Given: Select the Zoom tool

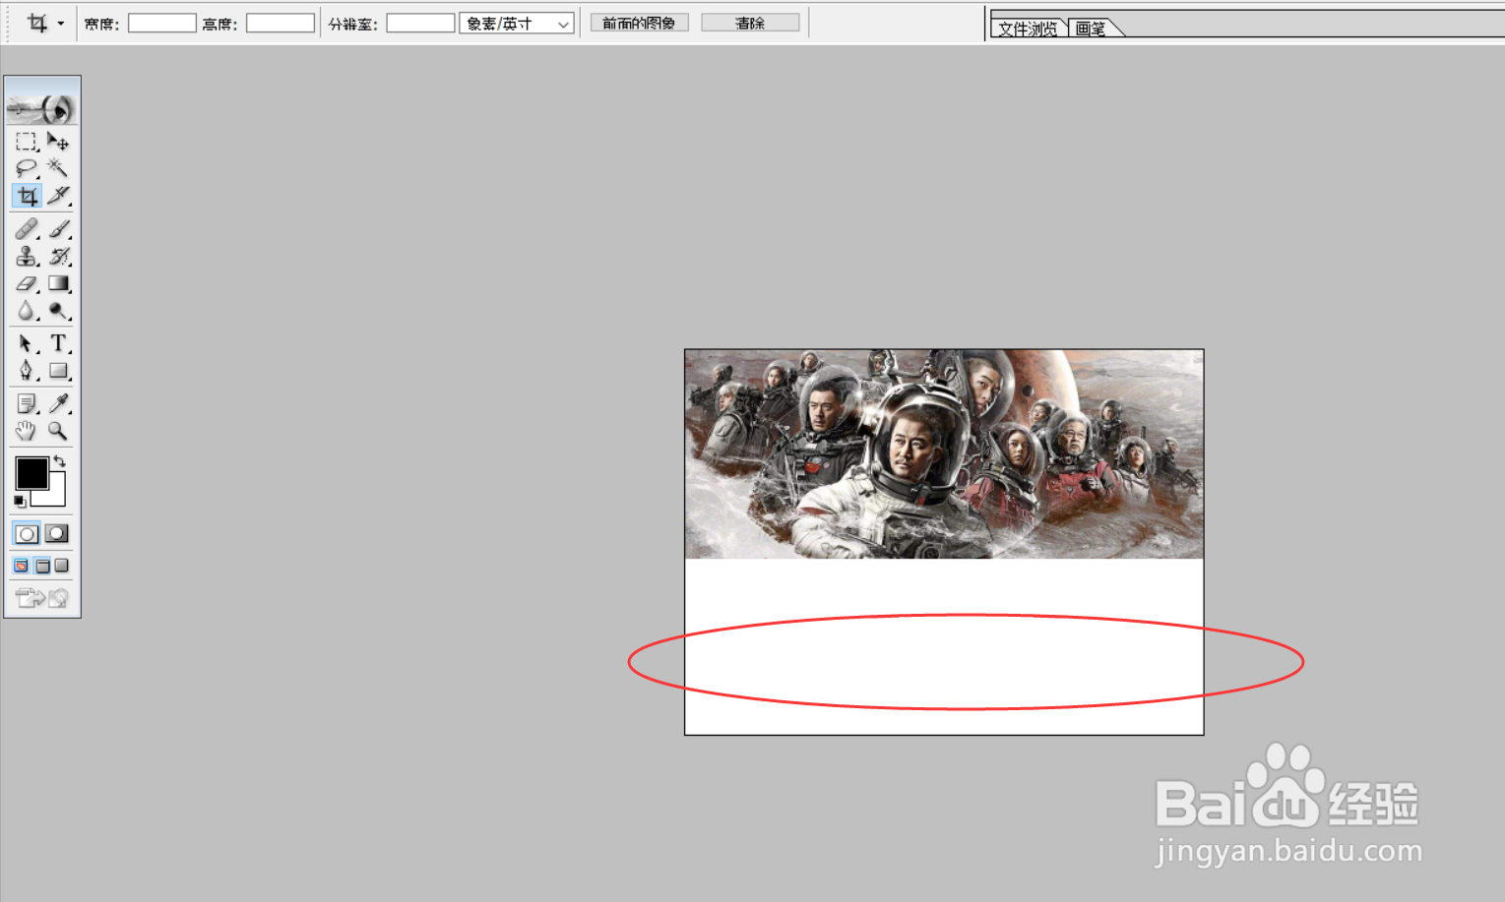Looking at the screenshot, I should point(58,431).
